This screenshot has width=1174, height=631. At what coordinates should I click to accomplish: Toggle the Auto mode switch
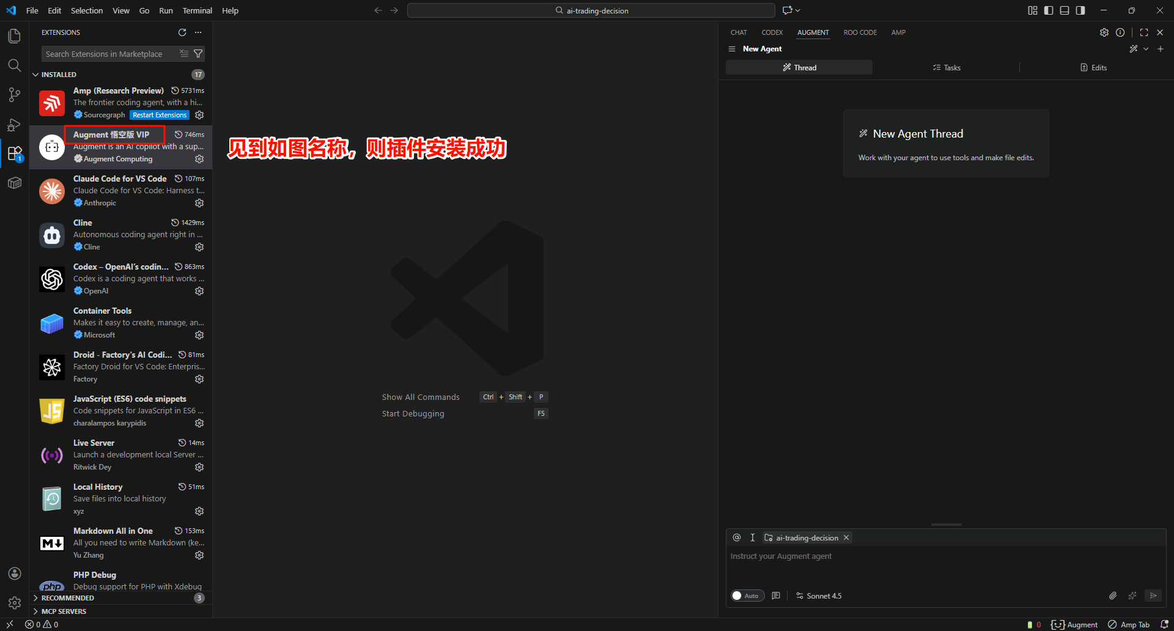[748, 596]
